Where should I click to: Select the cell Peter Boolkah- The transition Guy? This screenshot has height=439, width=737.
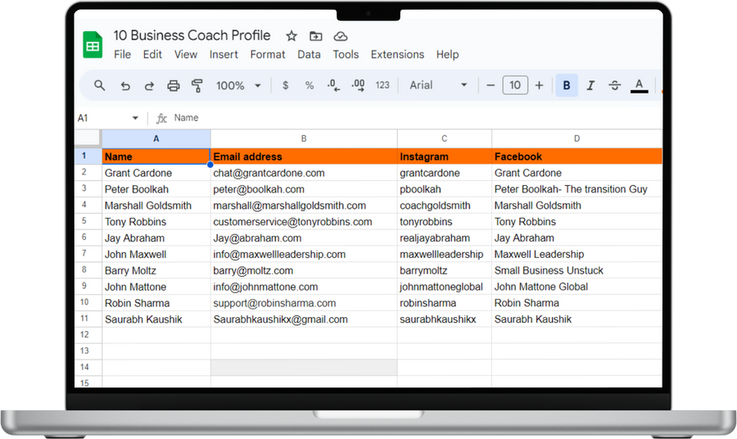(x=576, y=189)
